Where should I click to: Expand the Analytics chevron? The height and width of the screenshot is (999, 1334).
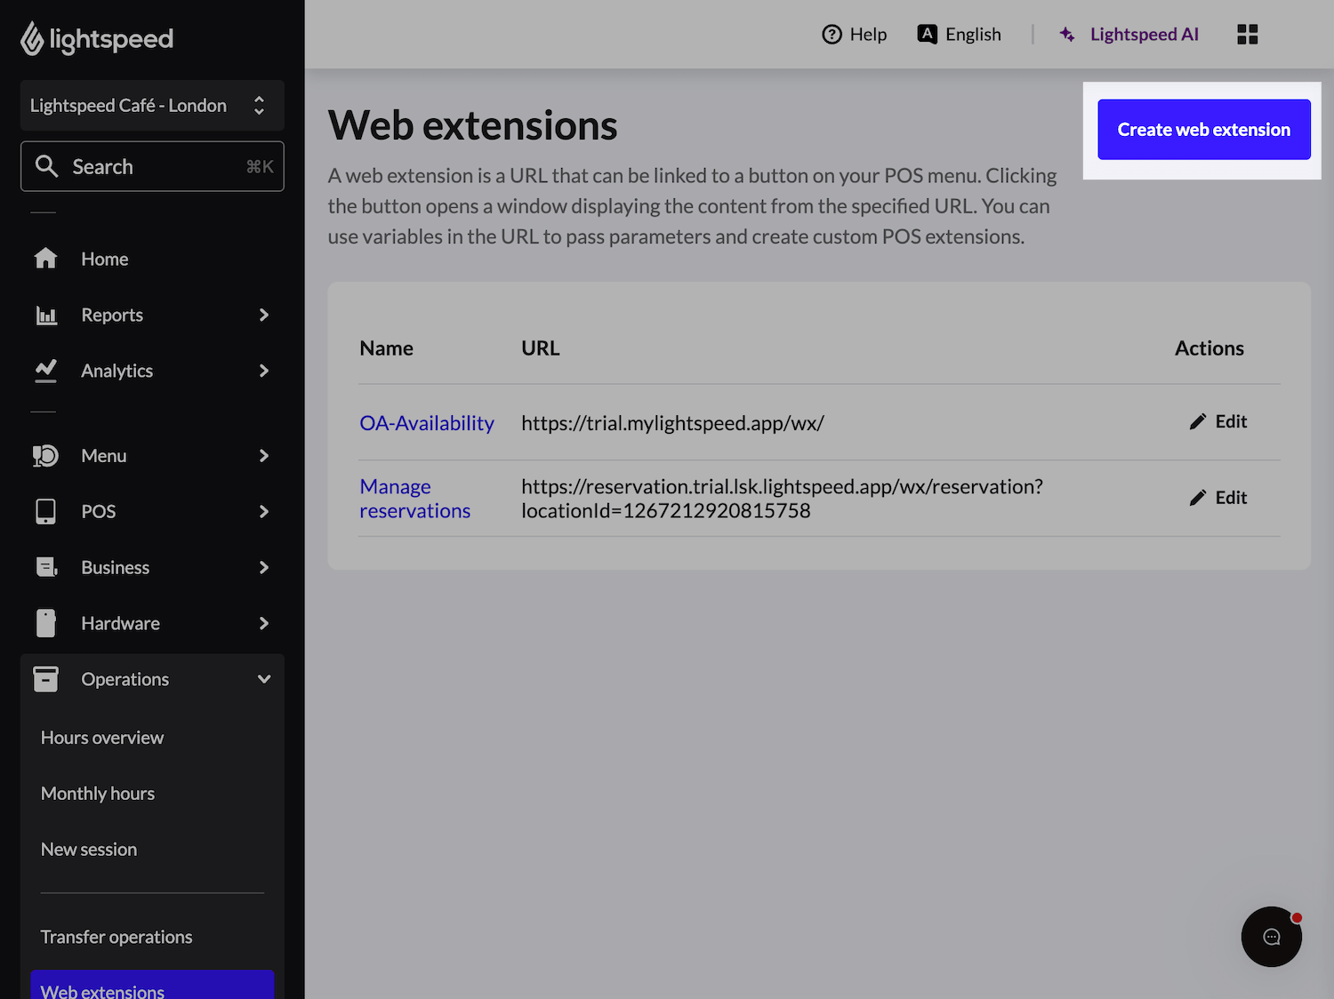264,371
